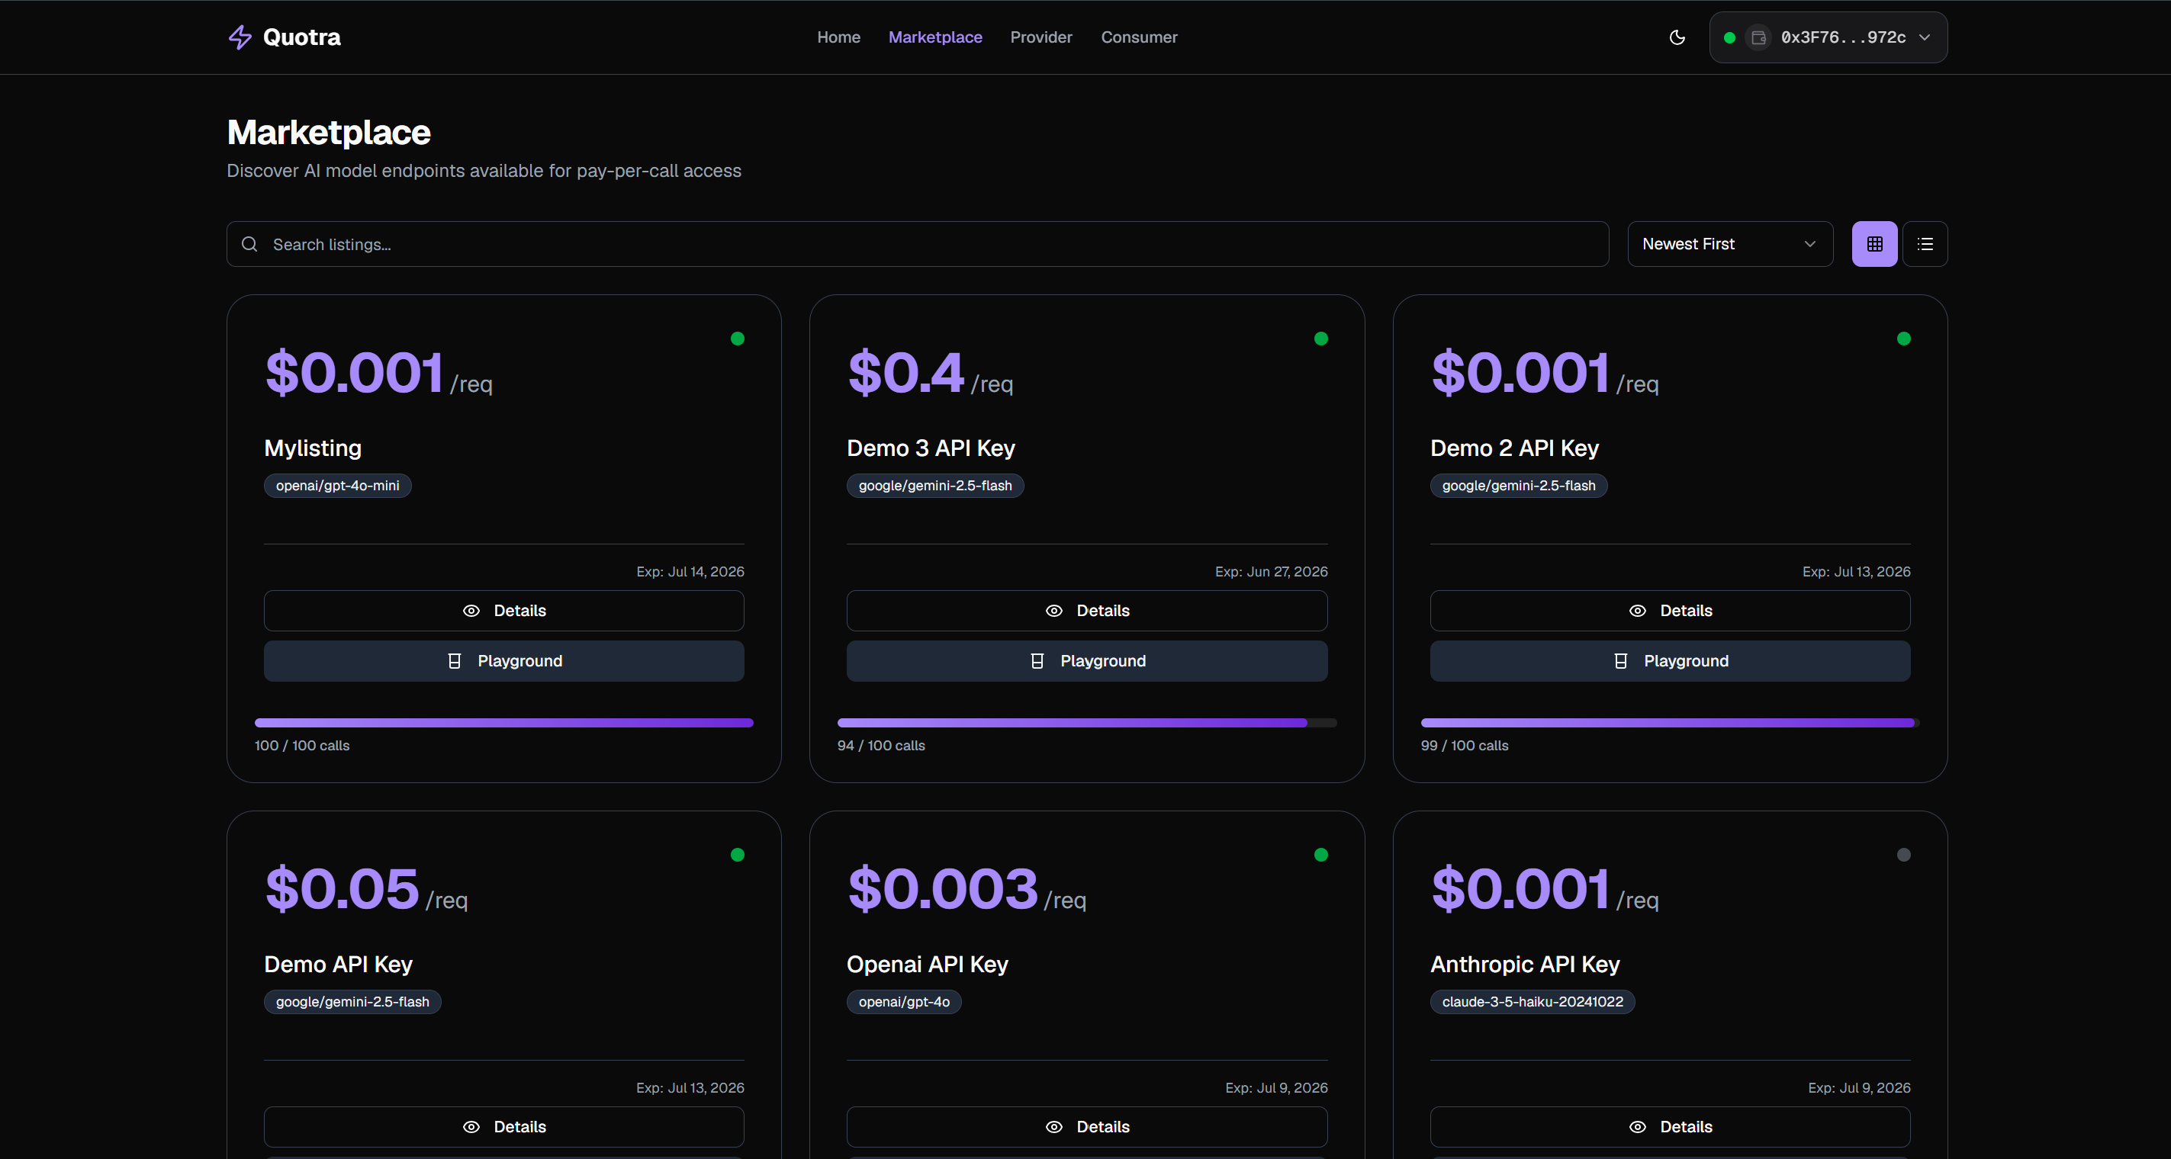
Task: Click the Demo 2 API Key calls progress bar
Action: click(x=1671, y=723)
